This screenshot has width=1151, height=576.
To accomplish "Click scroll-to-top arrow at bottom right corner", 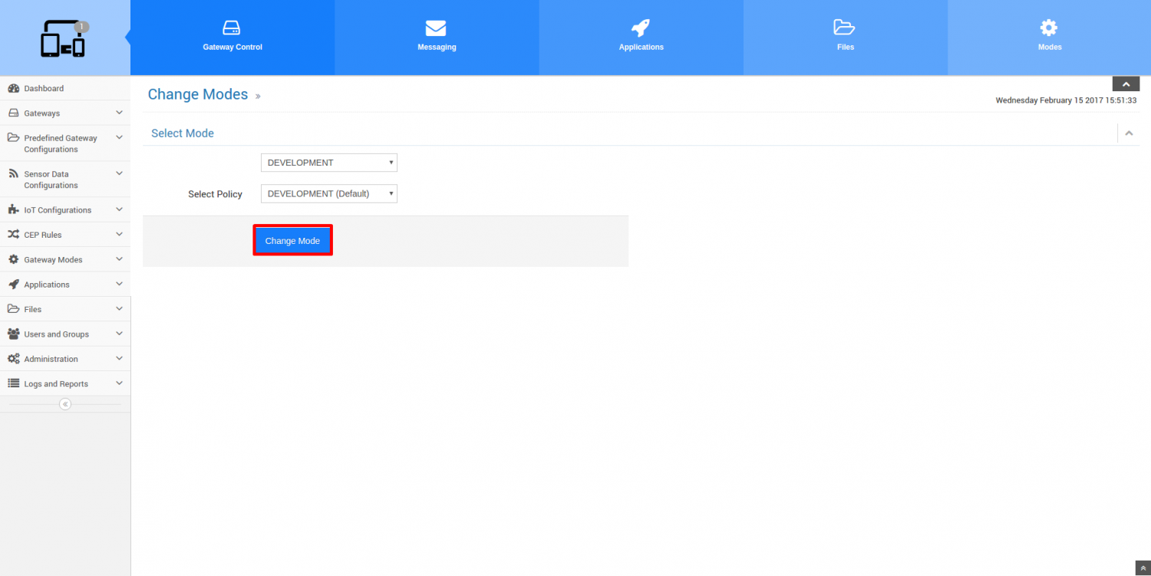I will click(x=1143, y=568).
